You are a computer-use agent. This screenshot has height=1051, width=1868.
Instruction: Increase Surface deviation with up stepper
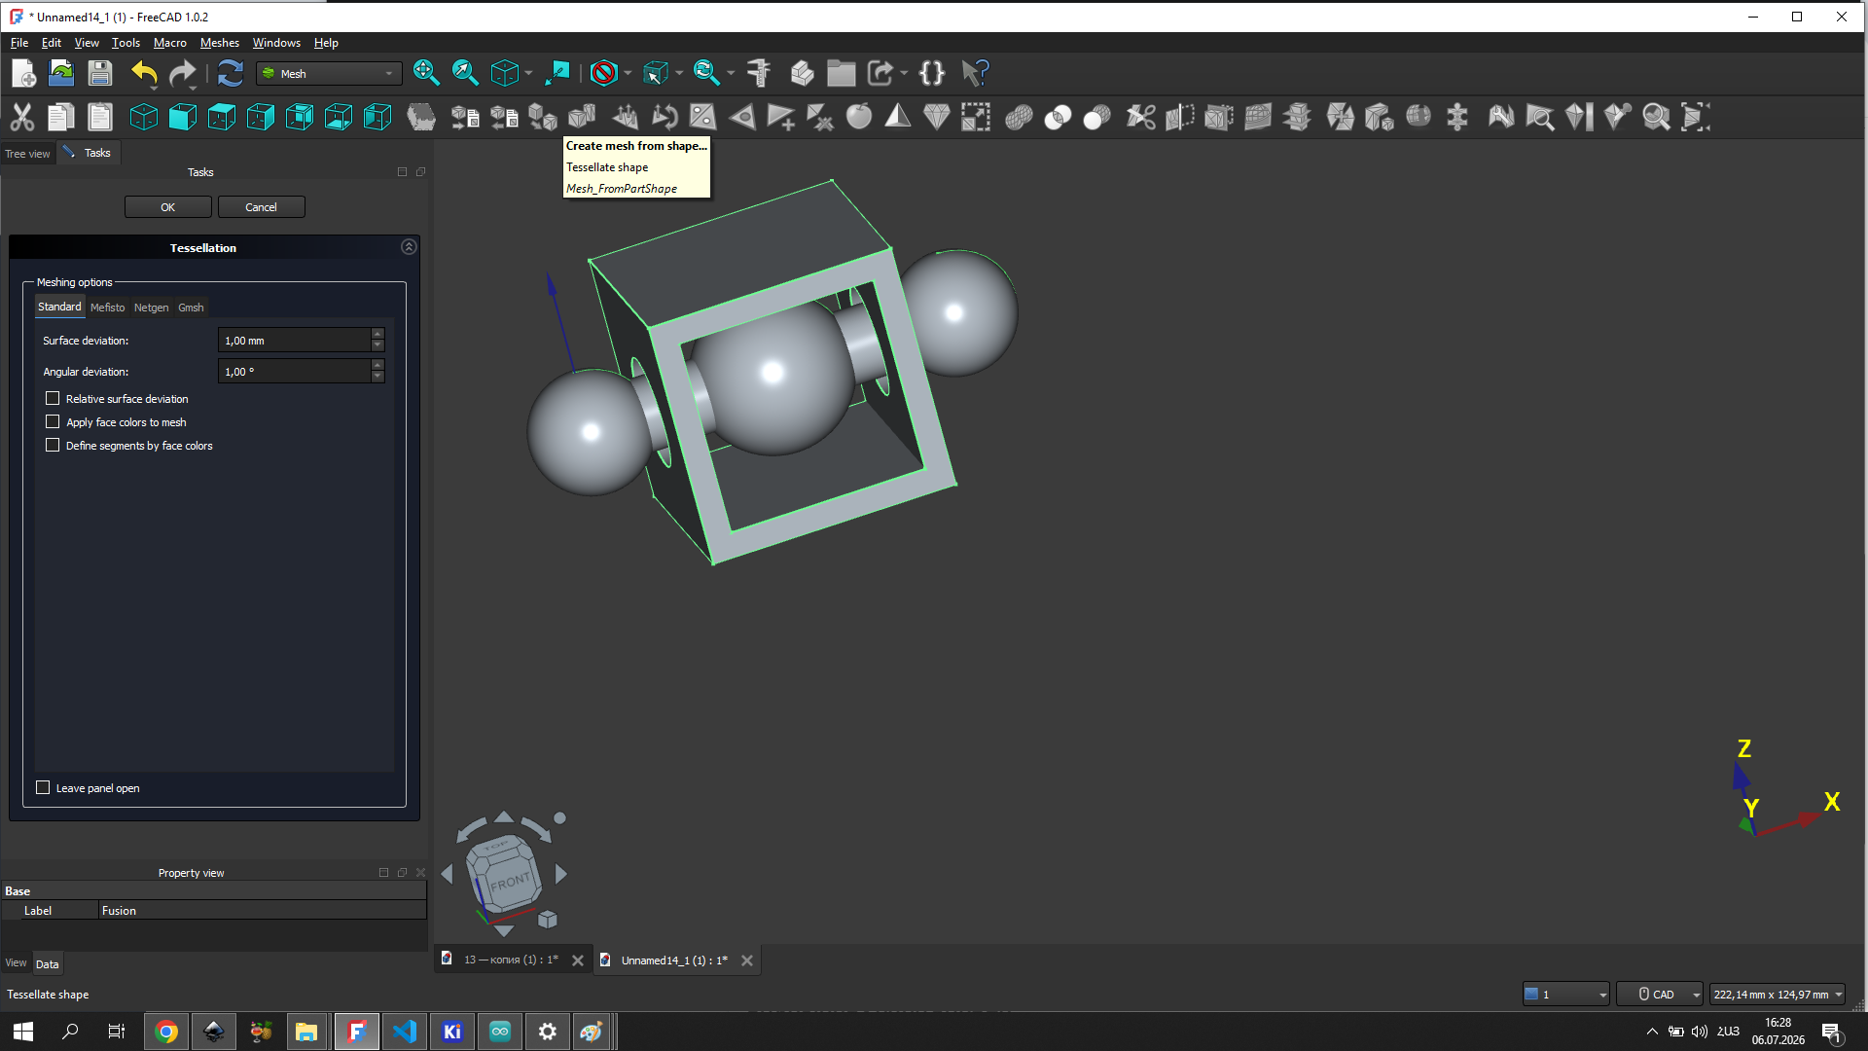point(377,335)
